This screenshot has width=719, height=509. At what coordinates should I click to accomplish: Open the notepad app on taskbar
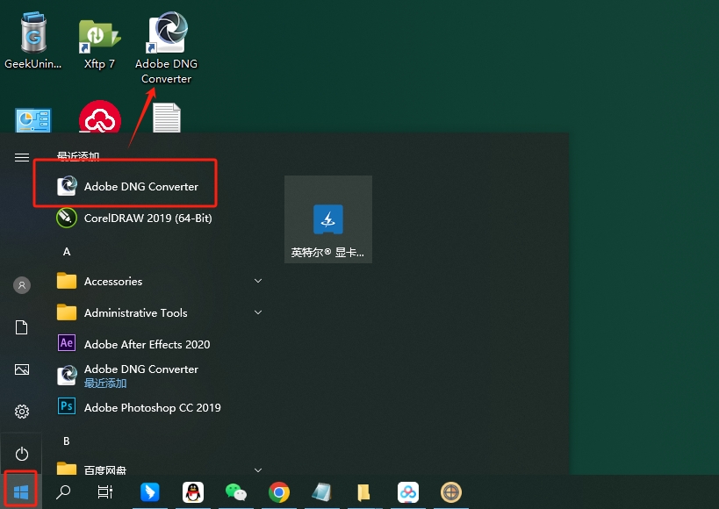click(x=322, y=492)
